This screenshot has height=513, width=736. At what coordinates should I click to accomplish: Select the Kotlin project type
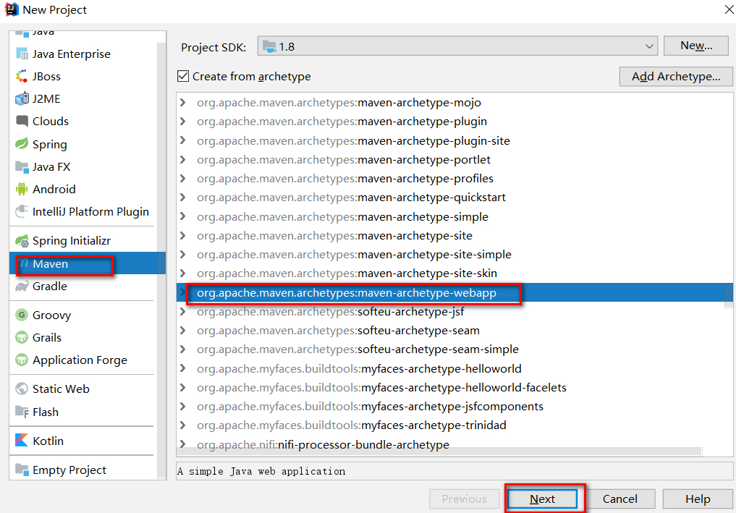(83, 441)
